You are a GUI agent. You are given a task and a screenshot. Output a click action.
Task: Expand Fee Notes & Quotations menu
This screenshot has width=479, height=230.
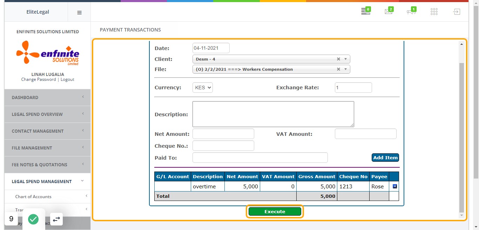coord(47,165)
